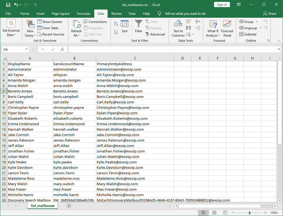283x216 pixels.
Task: Open the Outline dialog launcher
Action: [x=269, y=41]
